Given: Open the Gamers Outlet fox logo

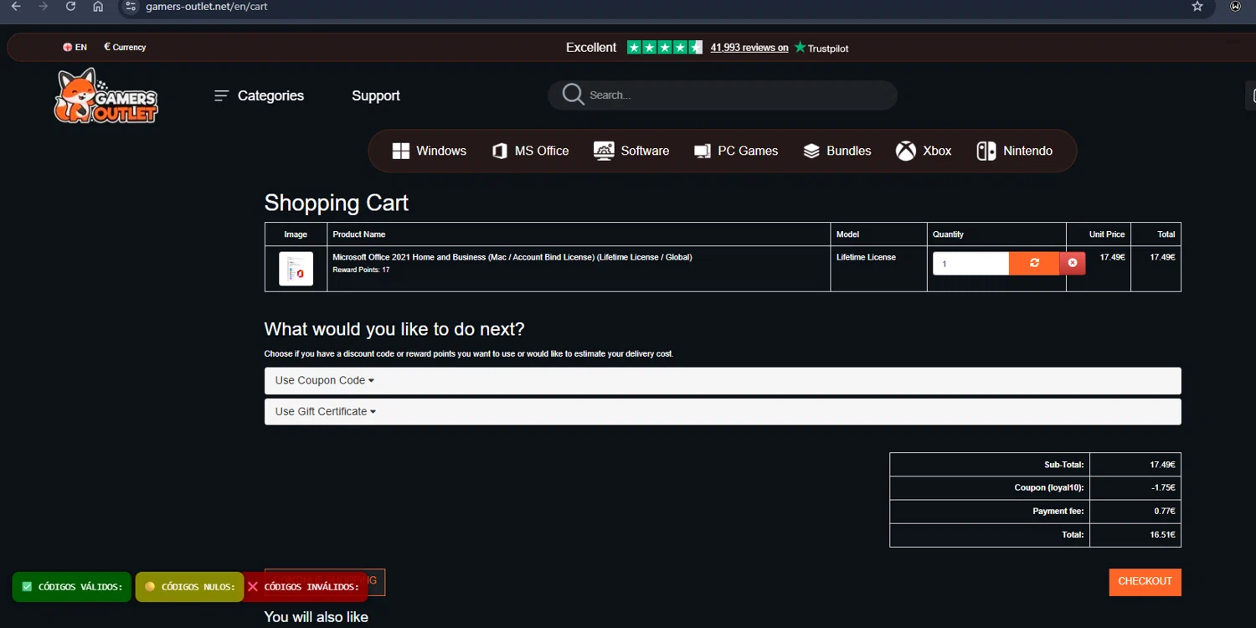Looking at the screenshot, I should pyautogui.click(x=106, y=96).
